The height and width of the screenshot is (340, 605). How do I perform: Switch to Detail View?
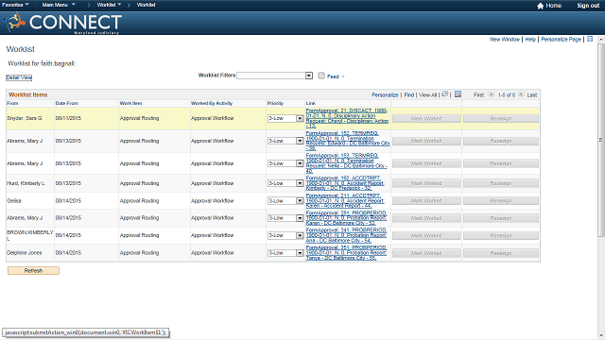click(19, 77)
